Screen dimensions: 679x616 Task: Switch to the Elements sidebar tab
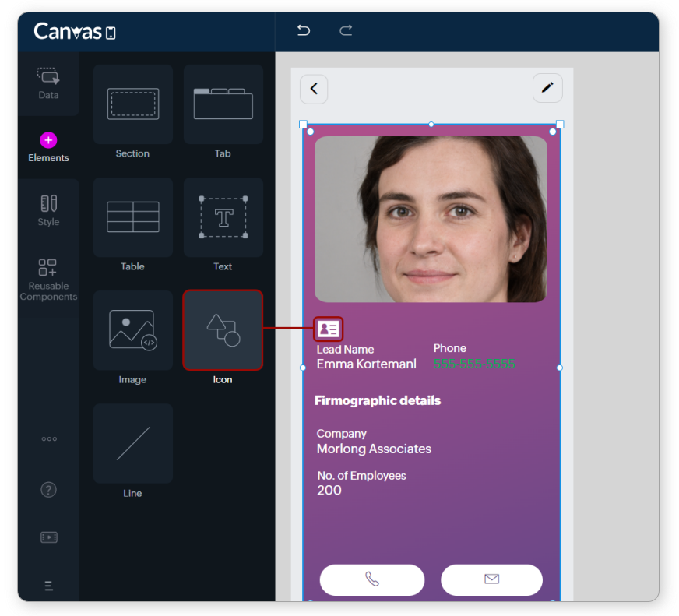click(48, 147)
